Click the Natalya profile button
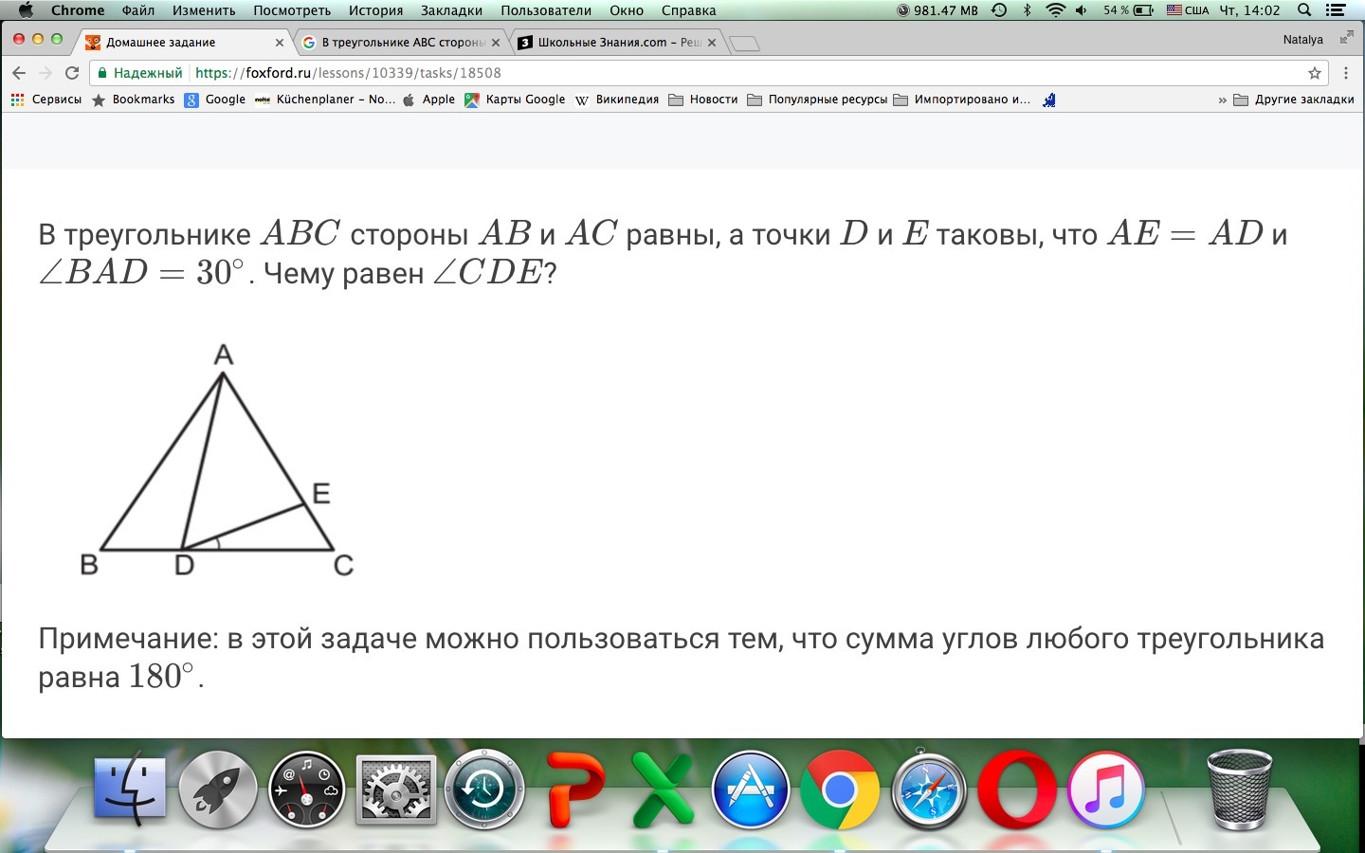This screenshot has height=853, width=1365. click(x=1302, y=40)
